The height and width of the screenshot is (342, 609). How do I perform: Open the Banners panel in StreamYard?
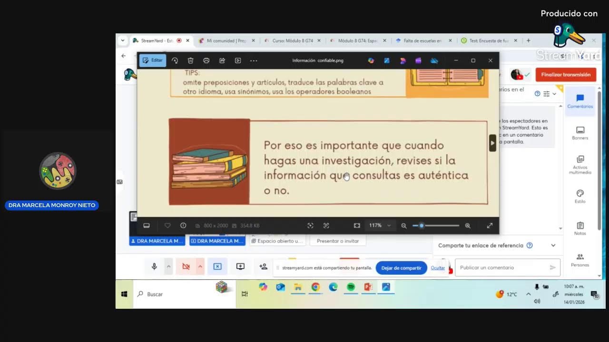pyautogui.click(x=580, y=133)
